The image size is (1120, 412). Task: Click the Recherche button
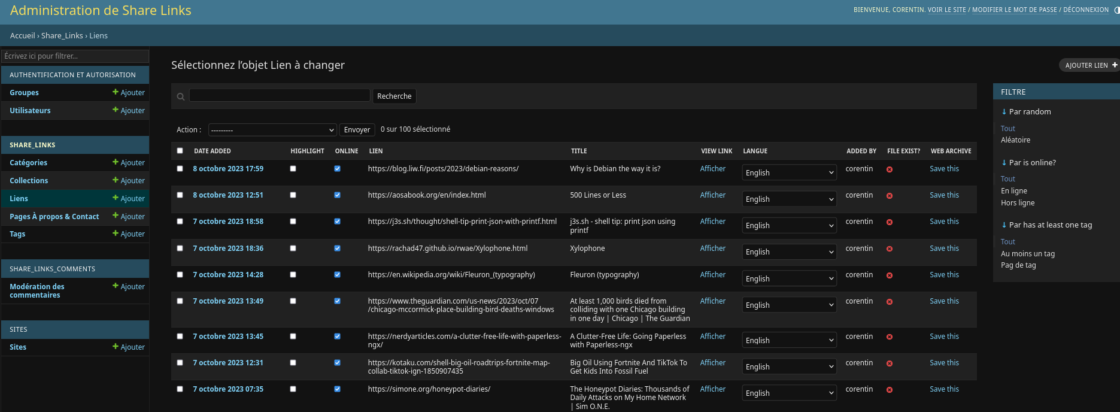click(x=394, y=96)
